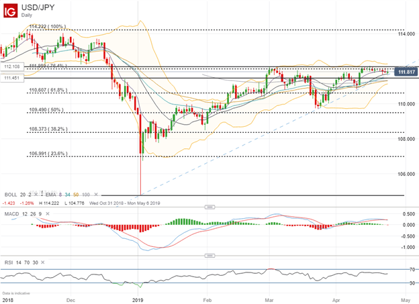Click the Dec label on time axis
The image size is (419, 304).
[x=71, y=300]
